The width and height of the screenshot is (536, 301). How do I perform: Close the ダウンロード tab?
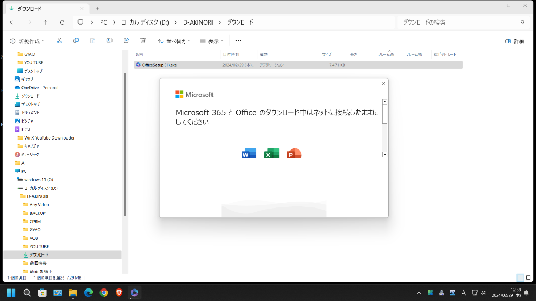[82, 9]
